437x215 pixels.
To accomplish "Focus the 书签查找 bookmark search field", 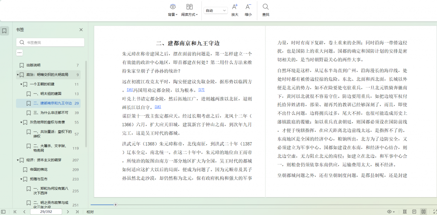I will click(x=50, y=42).
